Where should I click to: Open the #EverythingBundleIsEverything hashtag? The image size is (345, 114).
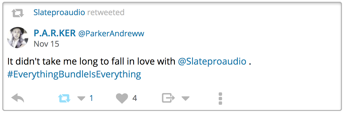click(x=74, y=74)
